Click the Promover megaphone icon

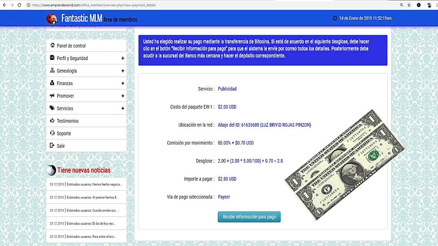[52, 96]
